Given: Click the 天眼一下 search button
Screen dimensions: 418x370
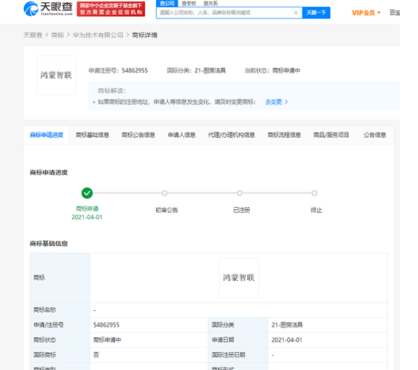Looking at the screenshot, I should (316, 13).
